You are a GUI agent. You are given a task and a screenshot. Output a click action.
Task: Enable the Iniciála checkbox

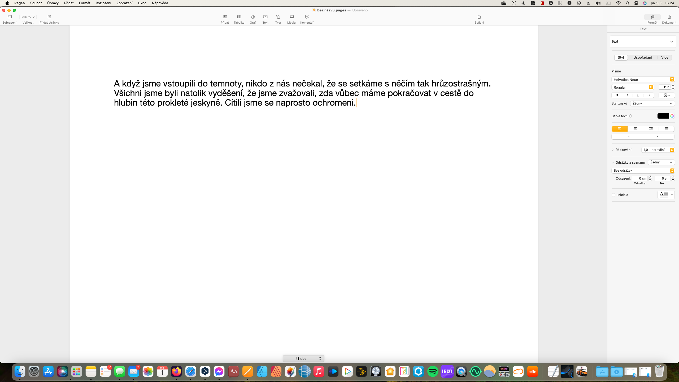point(613,195)
